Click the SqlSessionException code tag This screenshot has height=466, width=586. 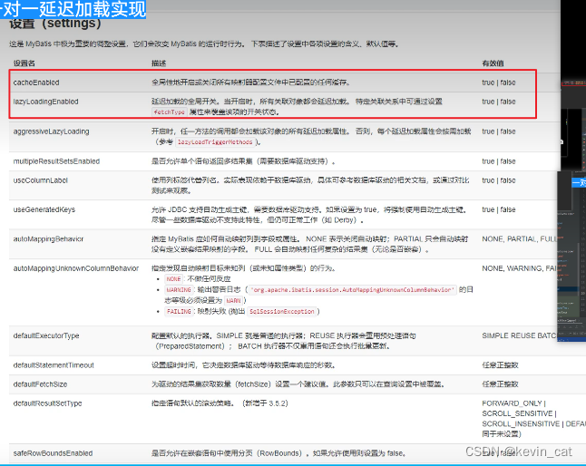pyautogui.click(x=282, y=311)
